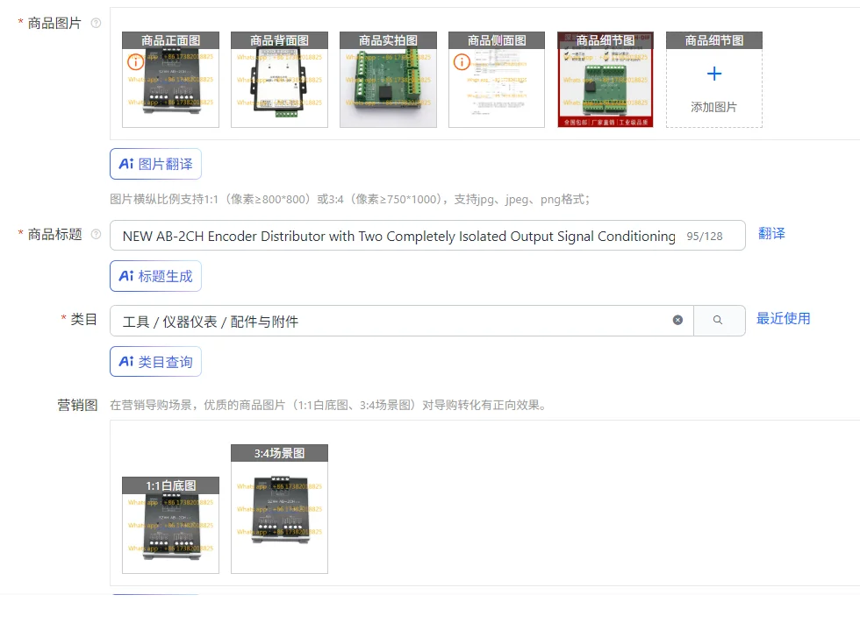Click the warning info icon on 商品侧面图

[462, 62]
